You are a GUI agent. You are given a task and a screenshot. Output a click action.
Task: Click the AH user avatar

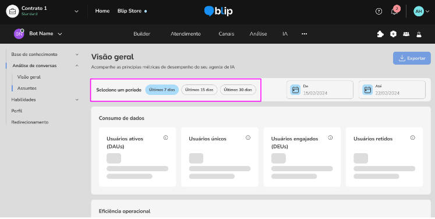click(419, 12)
